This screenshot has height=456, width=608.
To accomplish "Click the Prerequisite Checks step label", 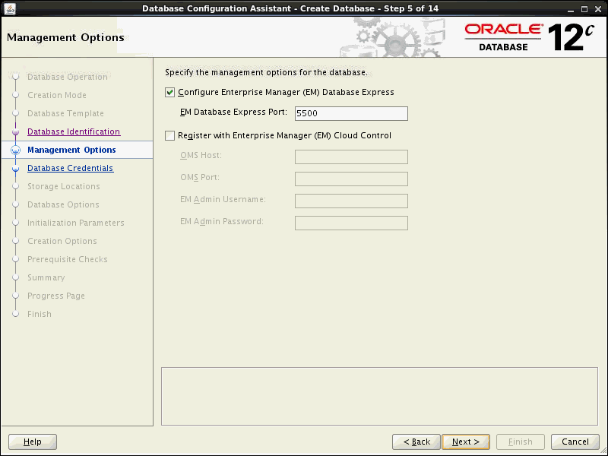I will pyautogui.click(x=68, y=259).
